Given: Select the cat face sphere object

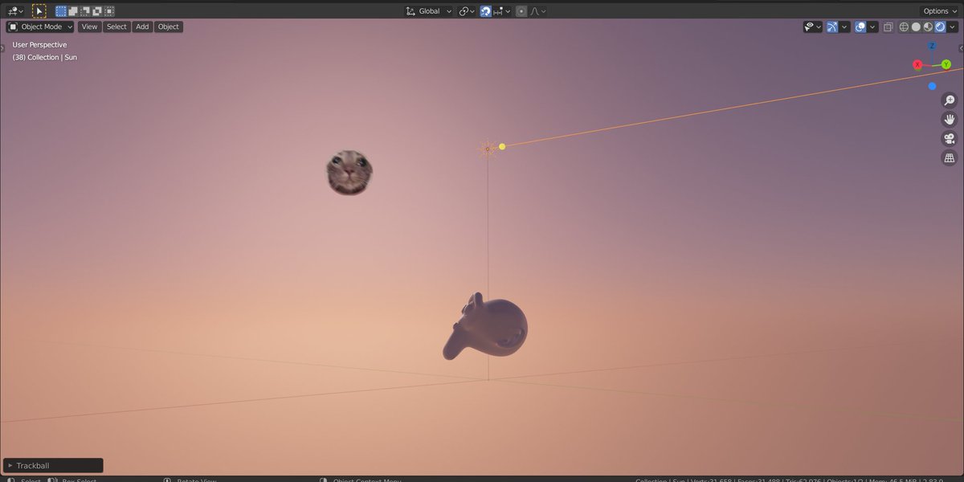Looking at the screenshot, I should [349, 172].
